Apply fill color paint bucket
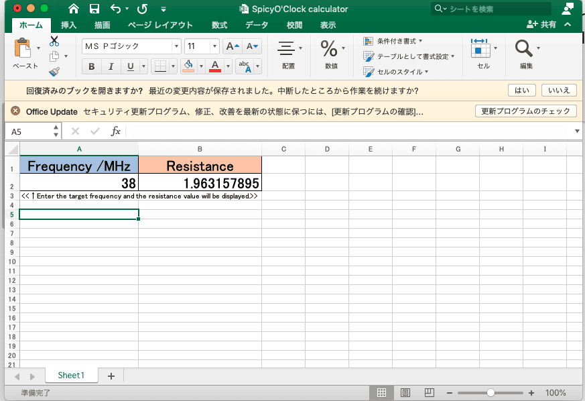Viewport: 585px width, 401px height. click(188, 66)
